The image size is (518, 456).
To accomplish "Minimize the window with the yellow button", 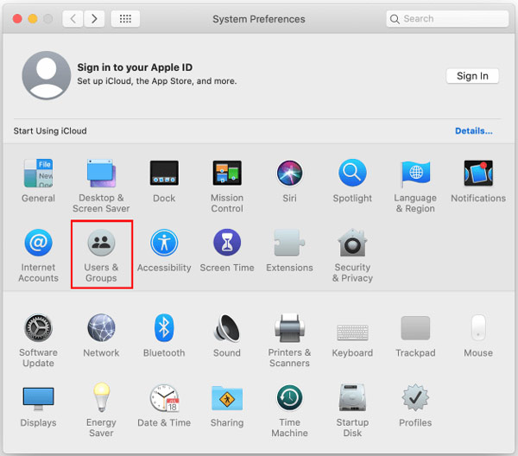I will click(33, 19).
